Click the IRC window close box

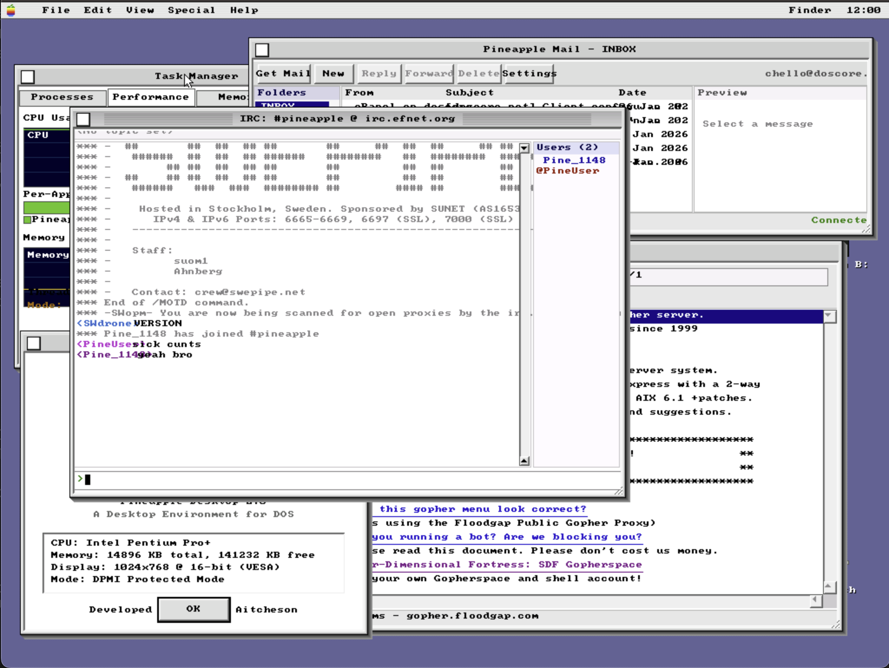tap(83, 119)
